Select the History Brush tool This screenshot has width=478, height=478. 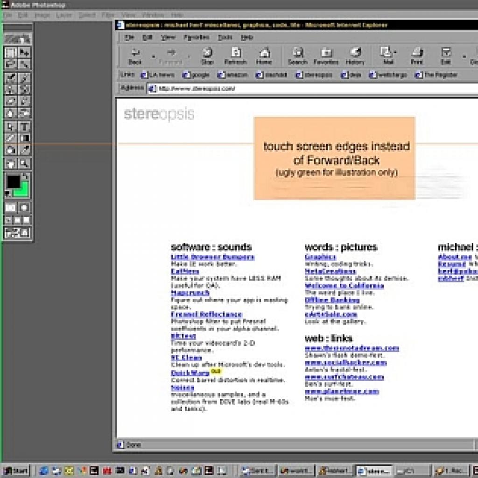[24, 89]
